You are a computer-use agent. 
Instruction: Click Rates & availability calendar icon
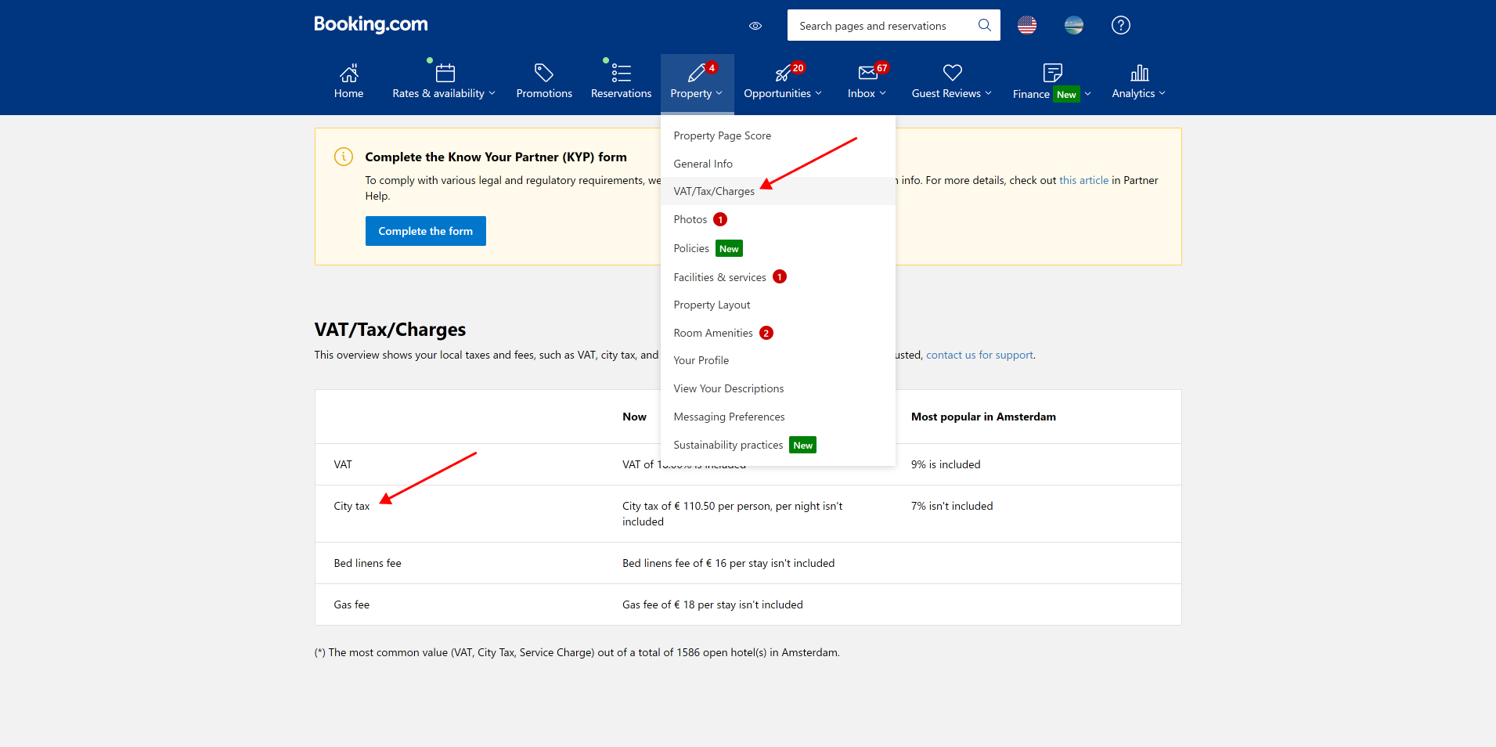click(445, 73)
